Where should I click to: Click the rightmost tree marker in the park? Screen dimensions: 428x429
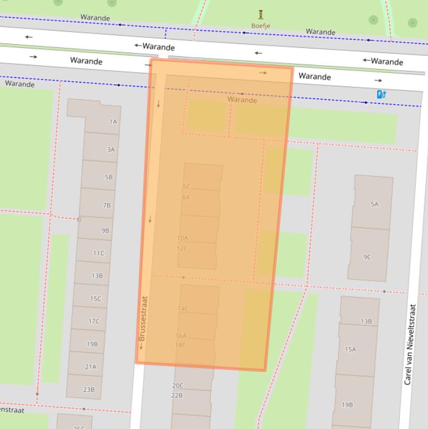click(412, 23)
